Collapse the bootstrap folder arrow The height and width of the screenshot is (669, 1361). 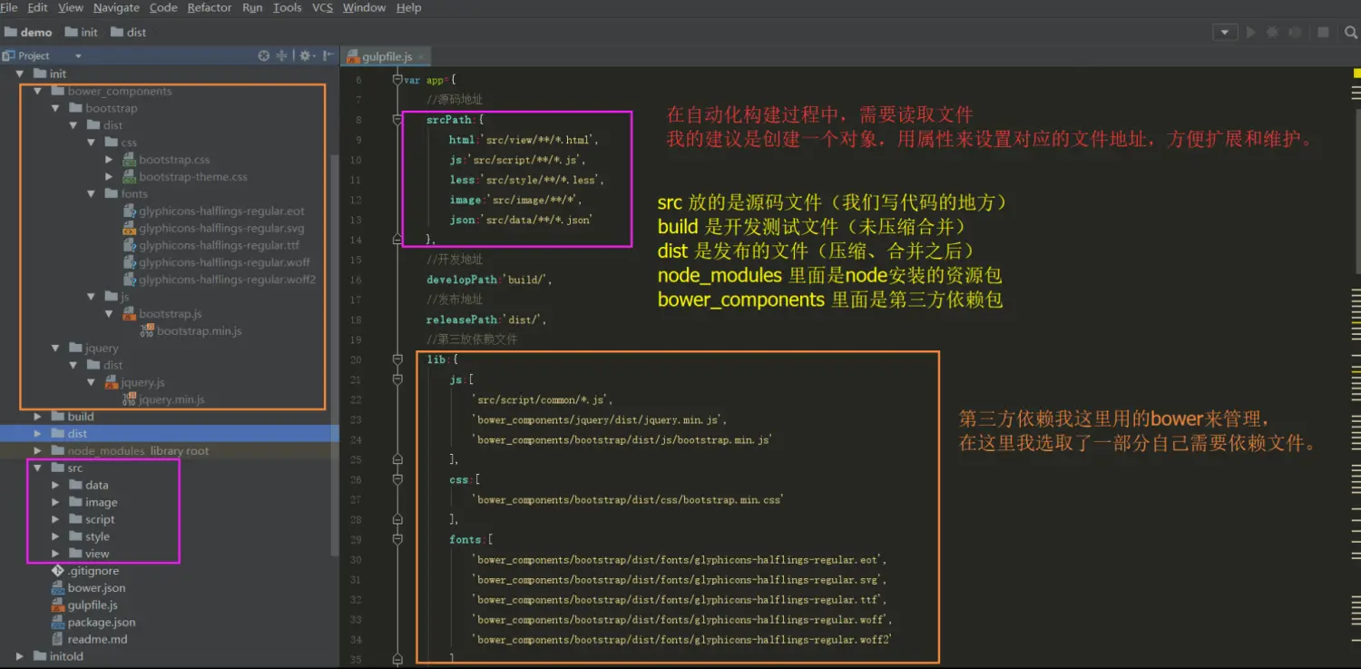56,108
